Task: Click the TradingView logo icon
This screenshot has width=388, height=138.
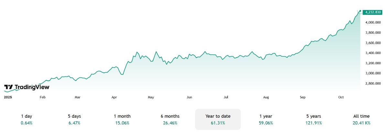Action: point(8,87)
